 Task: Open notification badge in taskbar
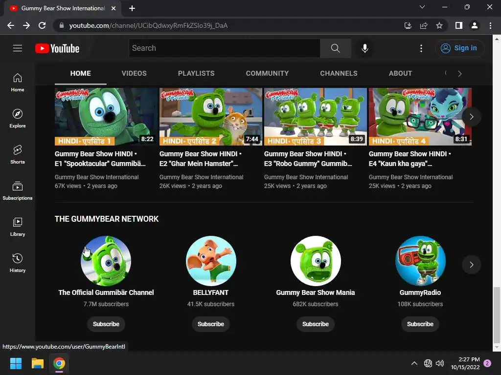click(487, 363)
